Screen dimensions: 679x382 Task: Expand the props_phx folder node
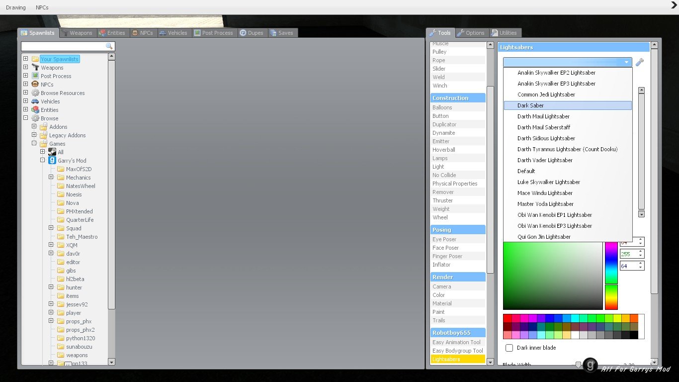[x=51, y=321]
